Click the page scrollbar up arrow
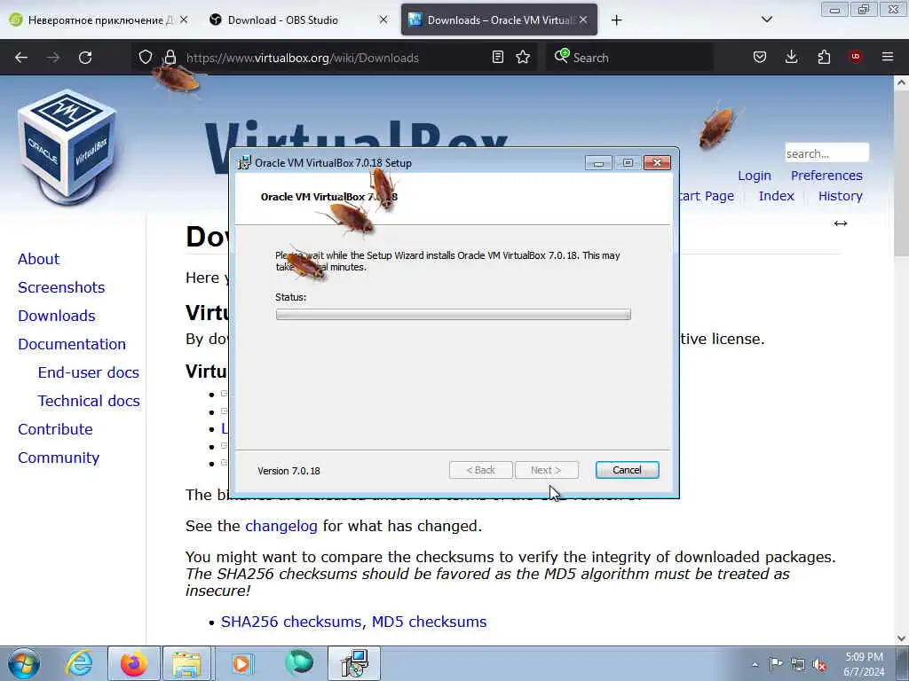The image size is (909, 681). pyautogui.click(x=902, y=82)
